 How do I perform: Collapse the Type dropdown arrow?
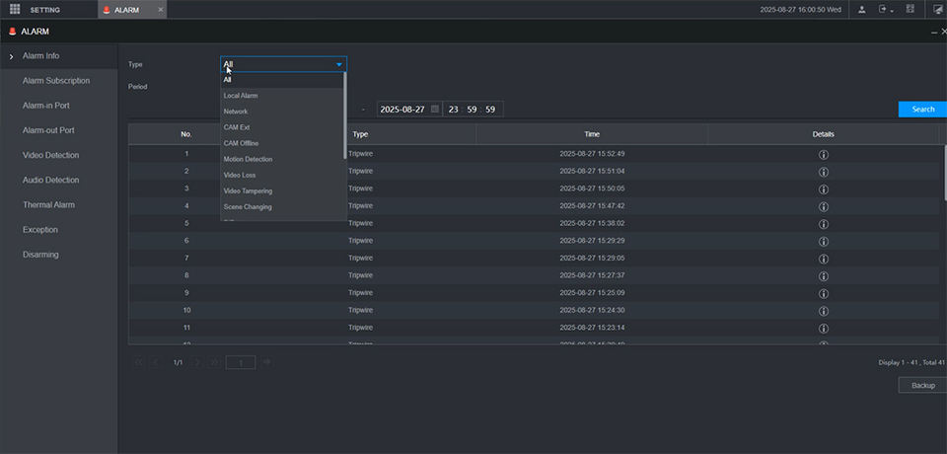(x=338, y=64)
